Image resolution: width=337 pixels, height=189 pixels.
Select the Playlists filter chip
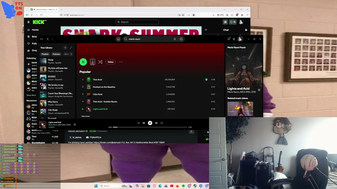45,54
